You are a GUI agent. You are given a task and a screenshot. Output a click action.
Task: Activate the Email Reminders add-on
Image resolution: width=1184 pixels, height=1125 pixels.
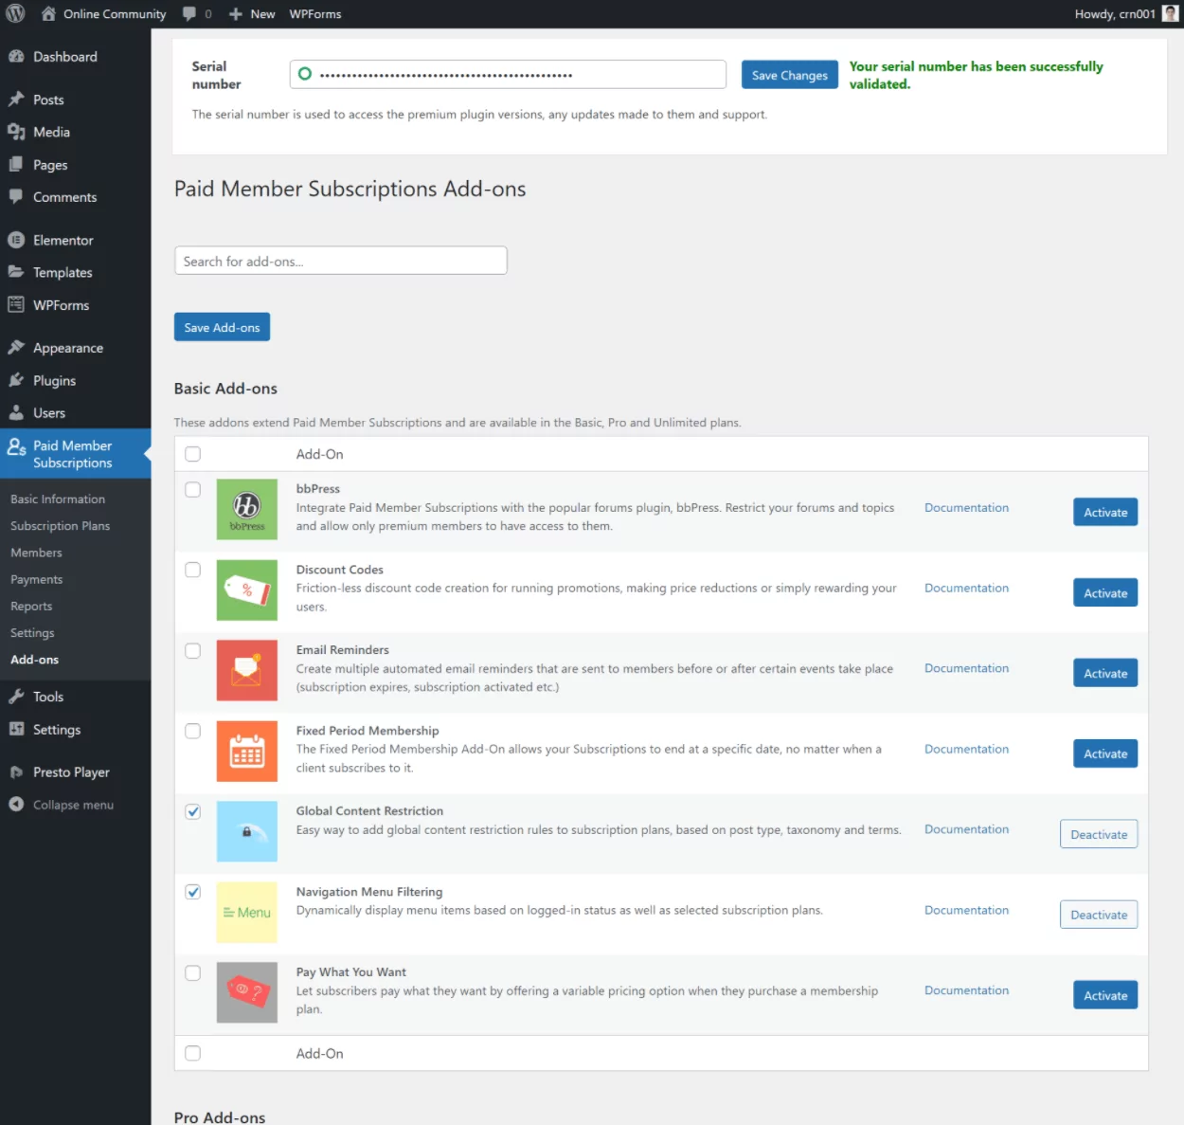click(1105, 673)
